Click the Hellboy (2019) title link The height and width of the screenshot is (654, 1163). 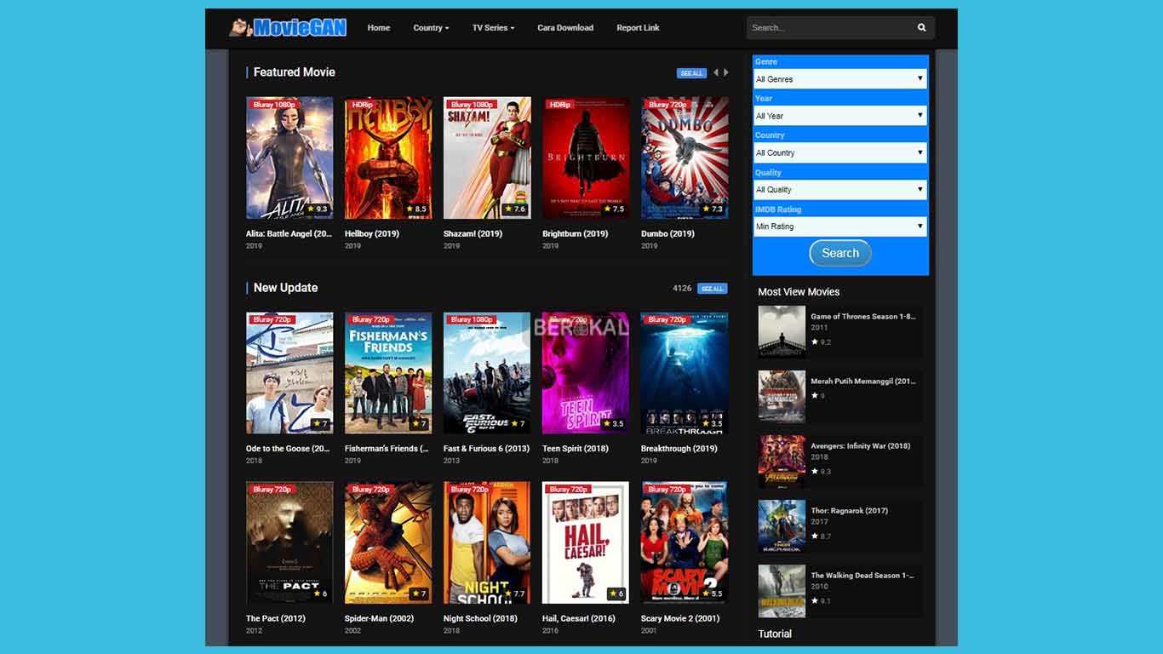point(372,233)
